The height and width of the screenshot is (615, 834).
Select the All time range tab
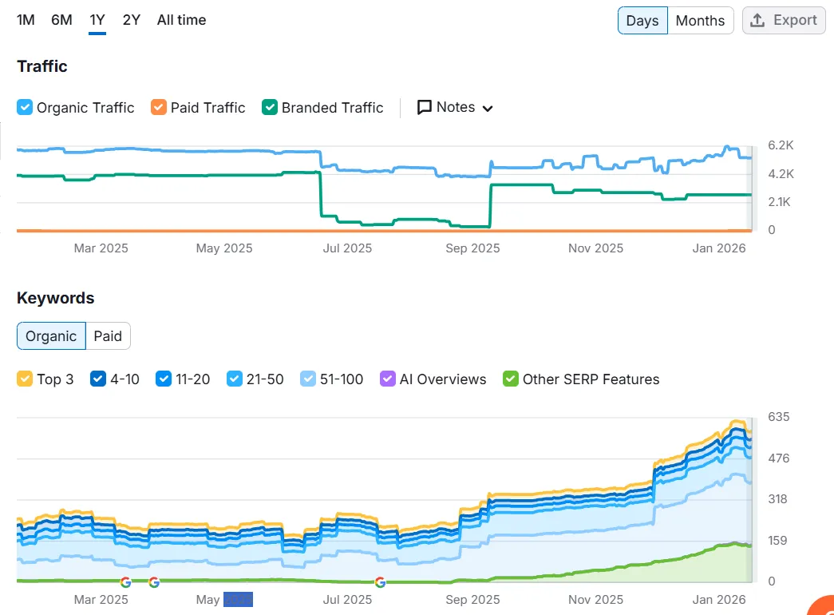tap(181, 20)
